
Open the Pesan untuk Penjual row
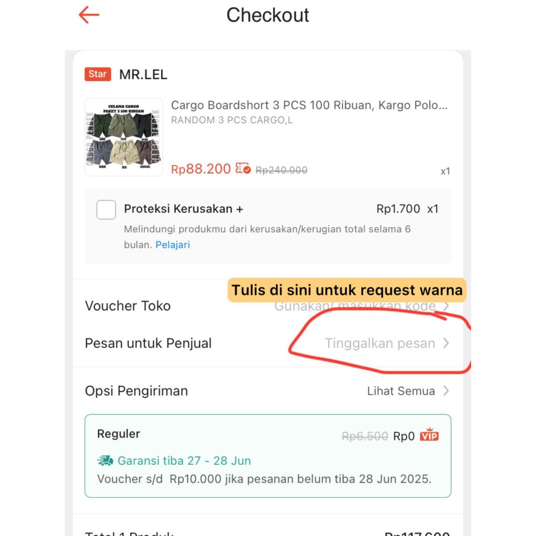pyautogui.click(x=267, y=343)
